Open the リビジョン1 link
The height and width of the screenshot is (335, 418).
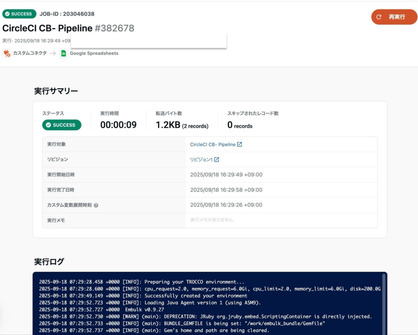[201, 159]
